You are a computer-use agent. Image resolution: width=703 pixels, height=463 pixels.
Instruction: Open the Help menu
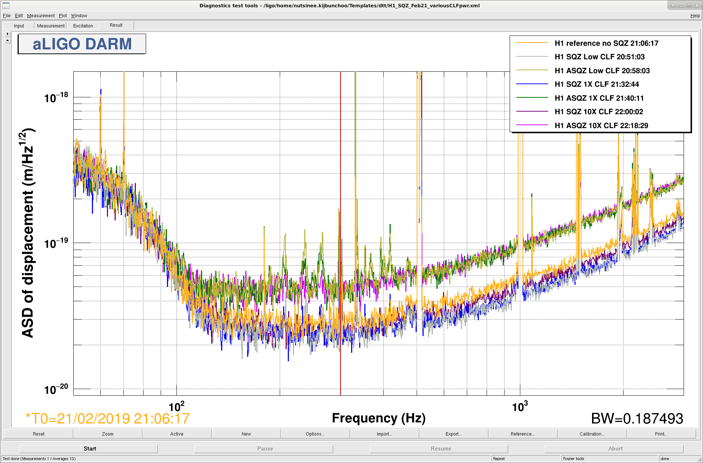click(x=695, y=16)
